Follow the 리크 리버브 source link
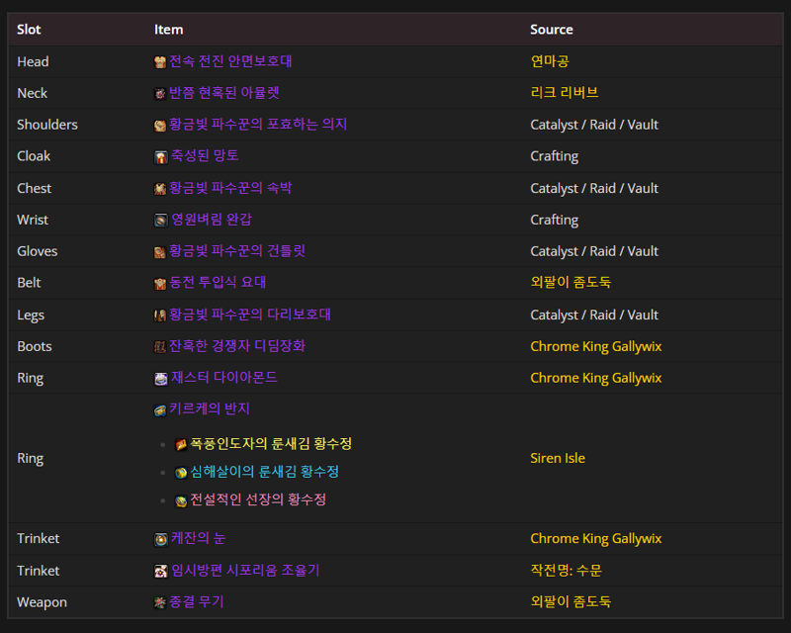The image size is (791, 633). tap(565, 92)
